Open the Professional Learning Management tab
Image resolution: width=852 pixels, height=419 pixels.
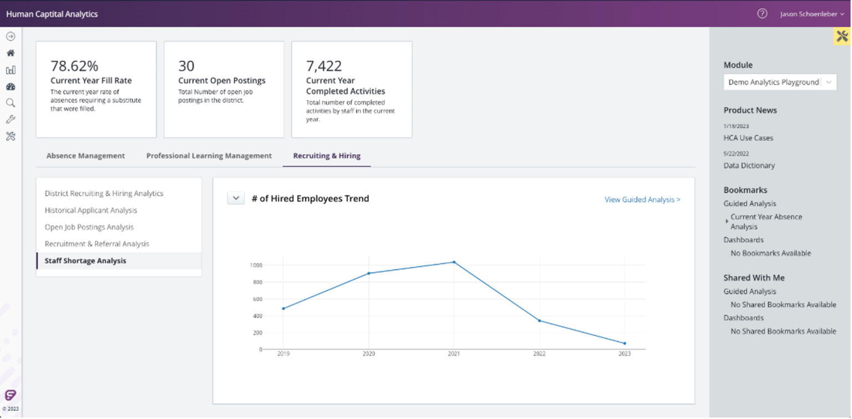(x=209, y=156)
